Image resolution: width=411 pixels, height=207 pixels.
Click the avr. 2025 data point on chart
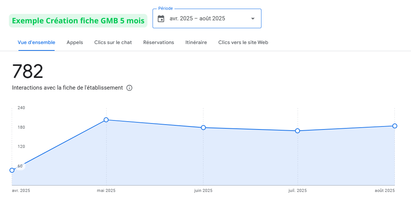[x=12, y=170]
